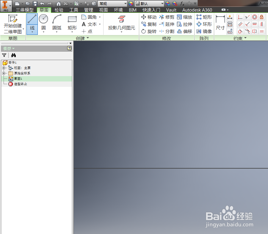Select the Rectangle (矩形) sketch tool

pyautogui.click(x=72, y=24)
